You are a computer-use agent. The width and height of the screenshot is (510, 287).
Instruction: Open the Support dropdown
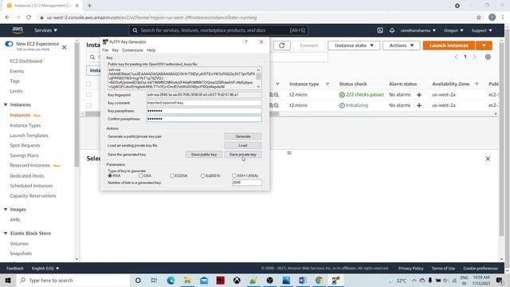481,30
